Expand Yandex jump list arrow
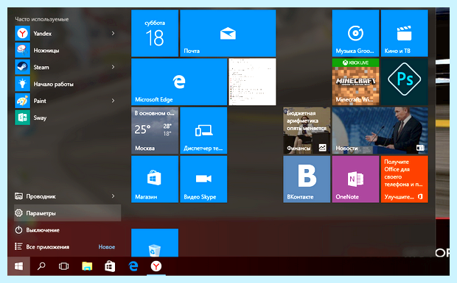457x283 pixels. (x=113, y=33)
